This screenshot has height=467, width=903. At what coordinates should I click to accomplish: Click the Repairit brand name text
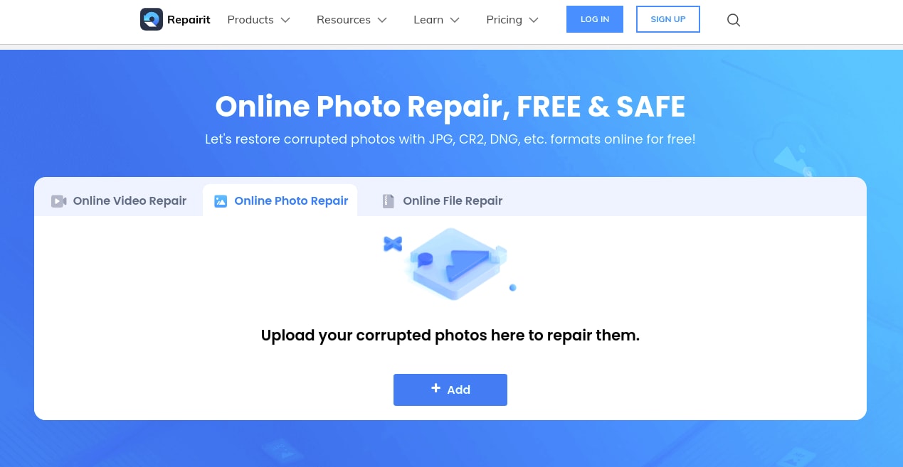[x=189, y=20]
